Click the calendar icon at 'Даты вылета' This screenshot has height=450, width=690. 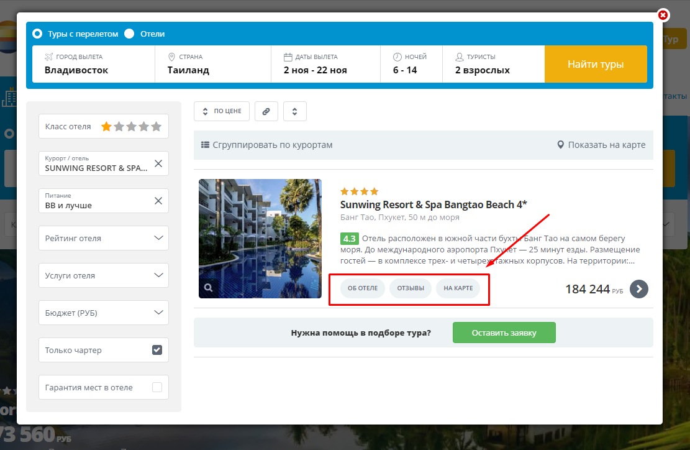[x=288, y=57]
